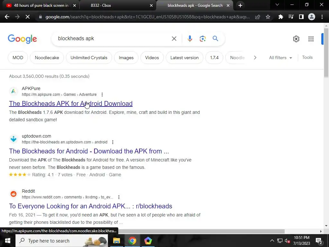Filter results by Latest version chip
Image resolution: width=329 pixels, height=247 pixels.
coord(184,58)
